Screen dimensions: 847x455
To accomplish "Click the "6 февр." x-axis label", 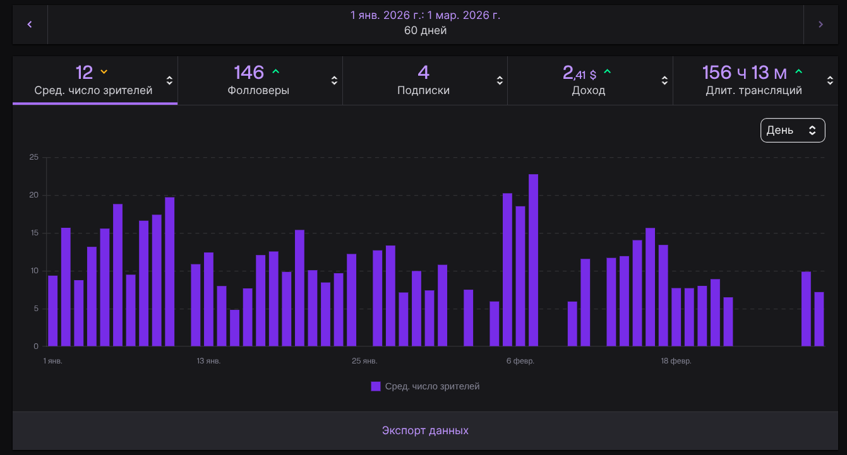I will coord(520,361).
